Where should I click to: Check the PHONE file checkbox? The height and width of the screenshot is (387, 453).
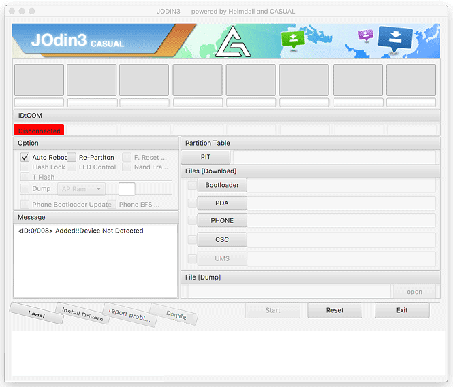[x=192, y=220]
